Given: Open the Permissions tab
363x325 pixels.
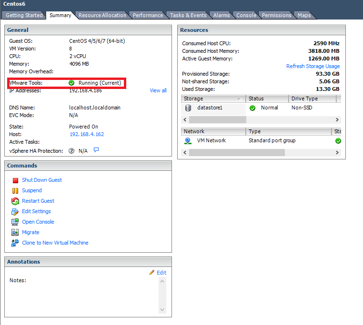Looking at the screenshot, I should point(277,15).
